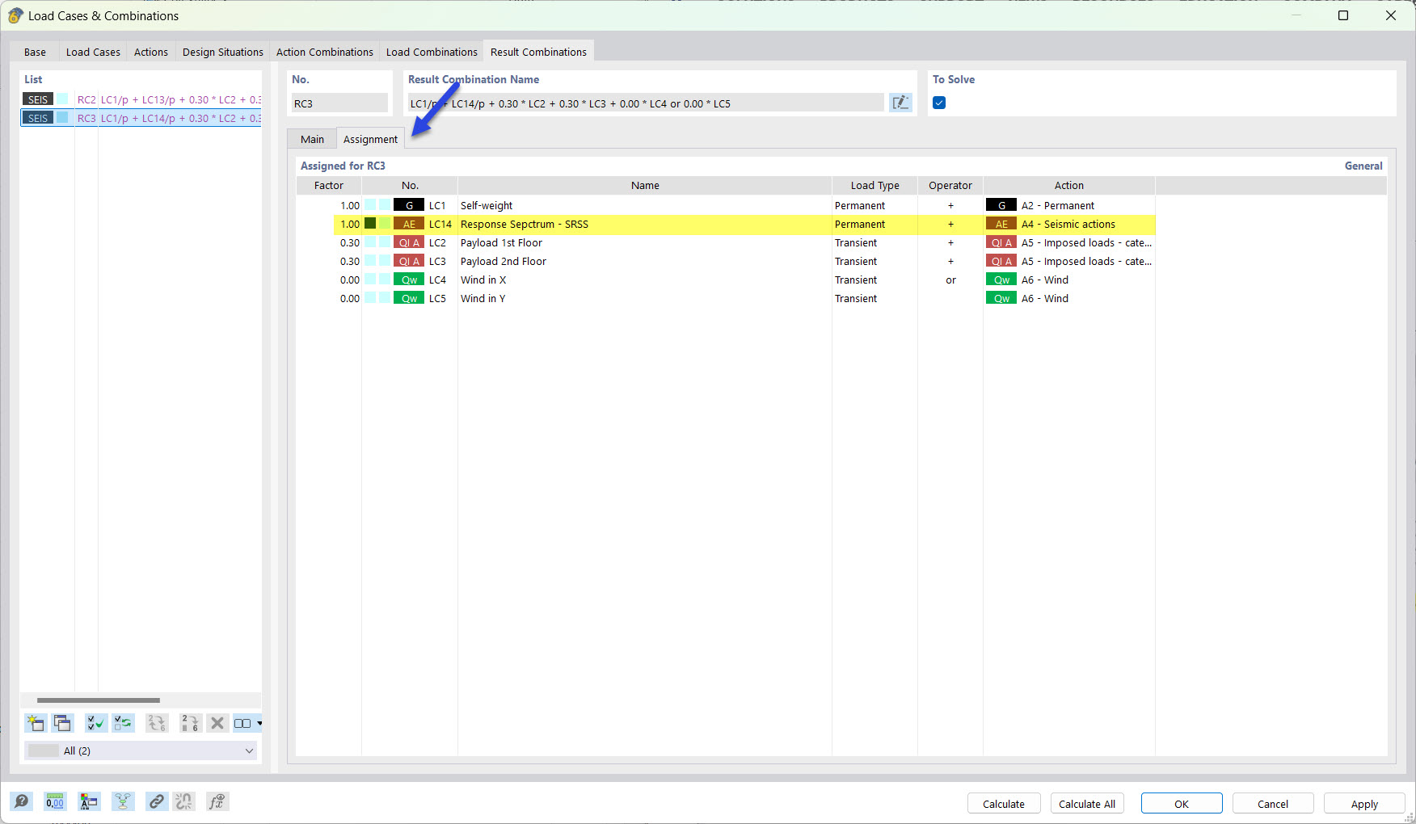Click A4 - Seismic actions cell
Viewport: 1416px width, 824px height.
1068,224
